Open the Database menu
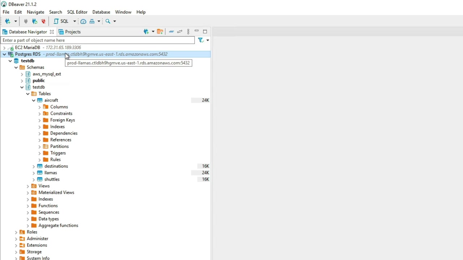 click(101, 12)
